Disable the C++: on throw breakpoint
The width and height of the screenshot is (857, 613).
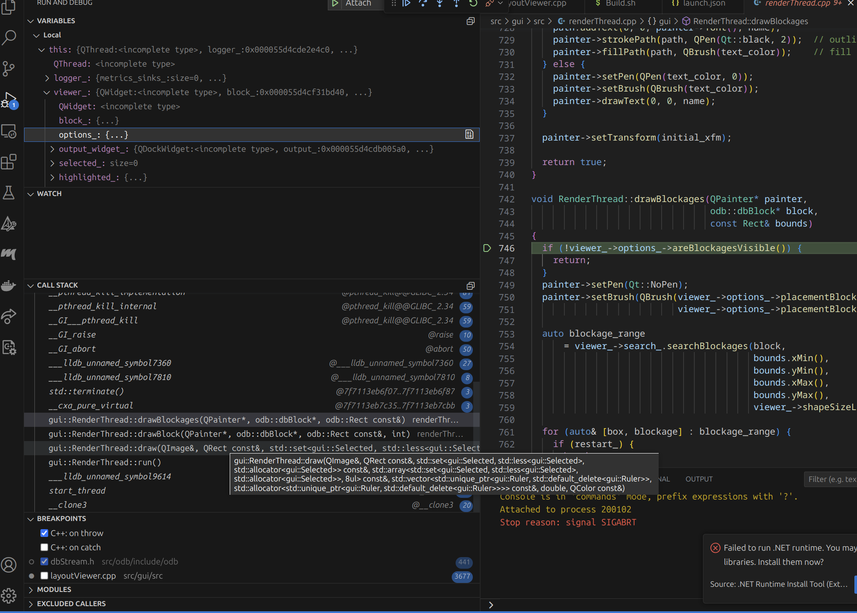[44, 533]
